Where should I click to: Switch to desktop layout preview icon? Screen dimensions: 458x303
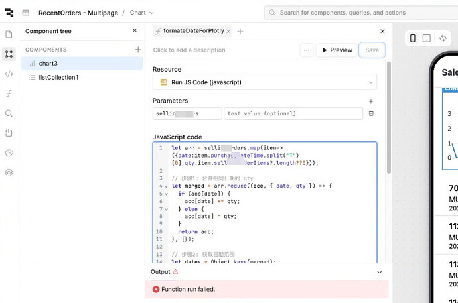pos(427,38)
